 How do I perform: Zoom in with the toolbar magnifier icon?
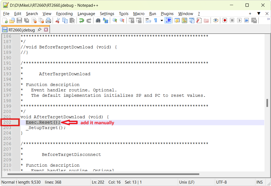[x=115, y=21]
